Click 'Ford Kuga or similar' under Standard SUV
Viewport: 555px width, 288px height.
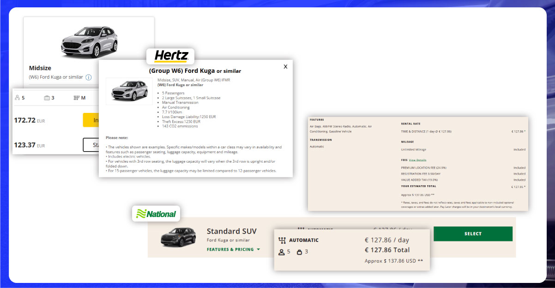[228, 240]
